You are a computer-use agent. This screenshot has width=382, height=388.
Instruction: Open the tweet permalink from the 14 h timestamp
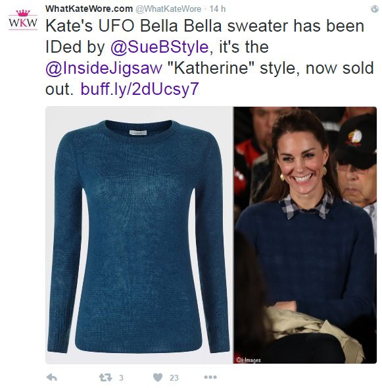point(218,9)
